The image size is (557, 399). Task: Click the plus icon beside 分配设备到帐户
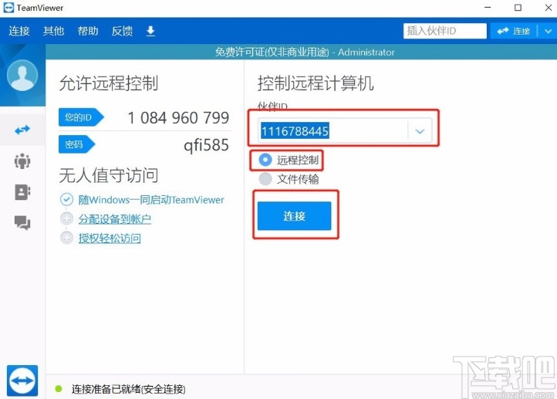66,218
